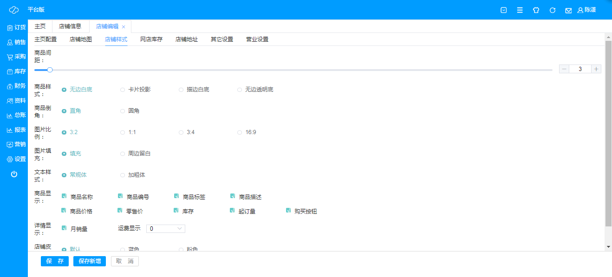This screenshot has height=277, width=612.
Task: Toggle the 商品名称 checkbox
Action: [64, 196]
